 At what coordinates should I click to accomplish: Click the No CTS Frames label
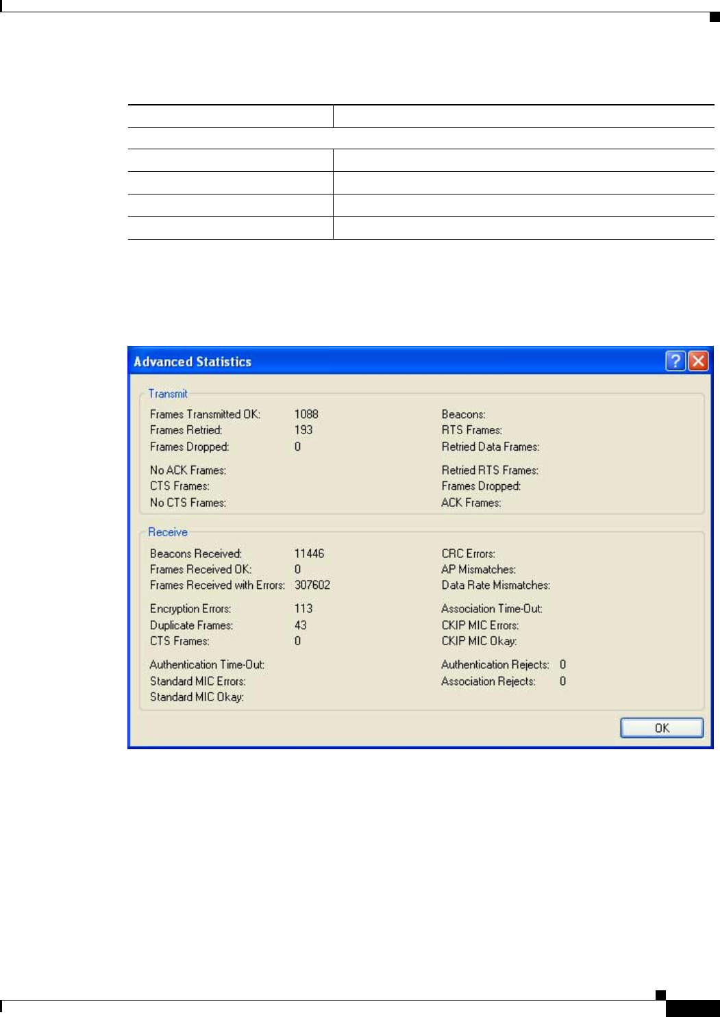pos(188,503)
